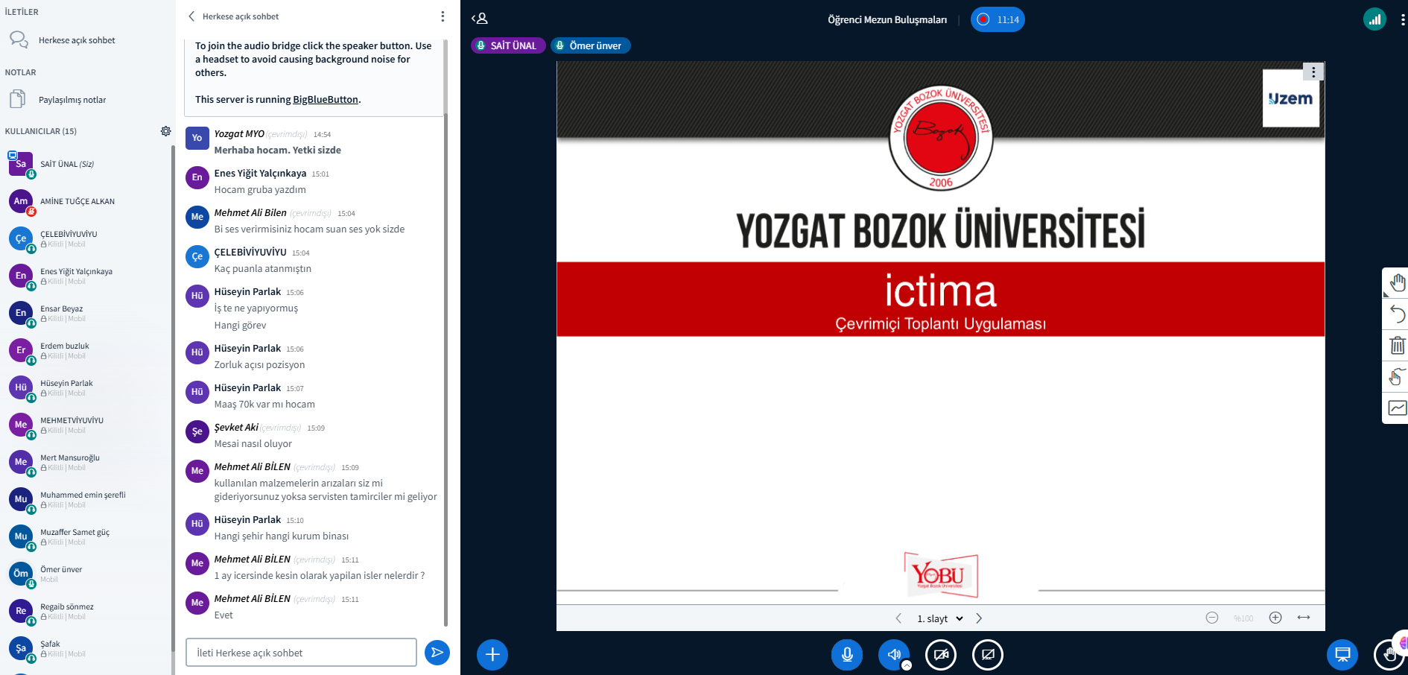Enable webcam sharing button
Image resolution: width=1408 pixels, height=675 pixels.
click(941, 655)
